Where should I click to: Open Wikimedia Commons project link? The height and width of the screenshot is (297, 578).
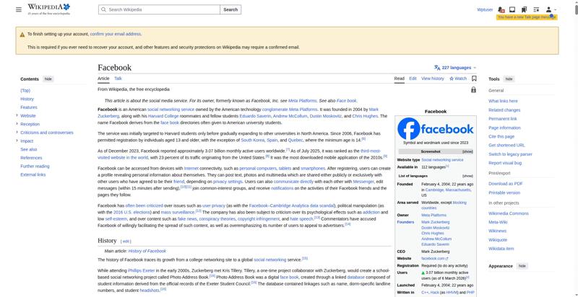pos(509,213)
